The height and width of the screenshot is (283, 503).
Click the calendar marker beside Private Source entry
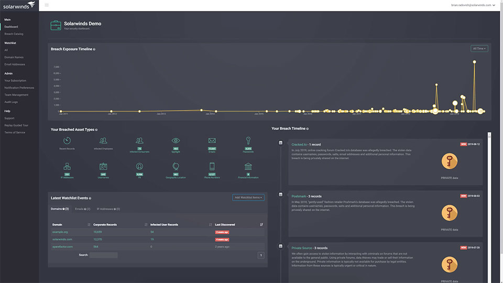coord(280,246)
